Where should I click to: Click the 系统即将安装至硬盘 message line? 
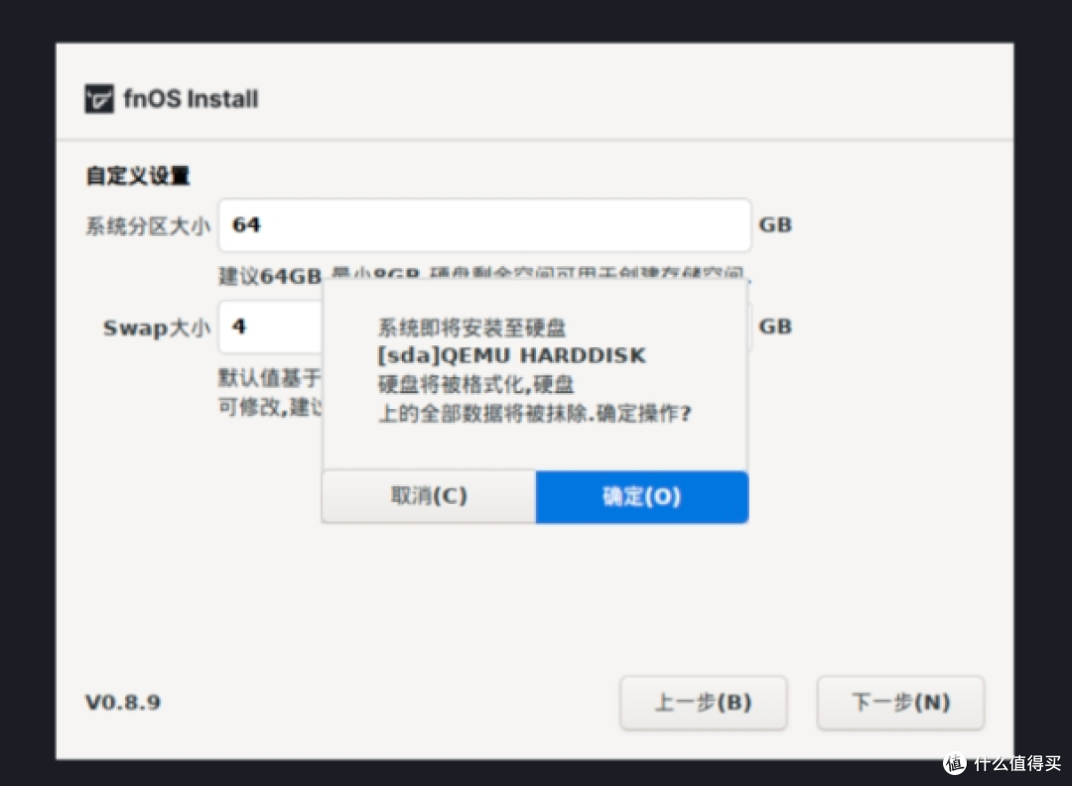tap(471, 328)
